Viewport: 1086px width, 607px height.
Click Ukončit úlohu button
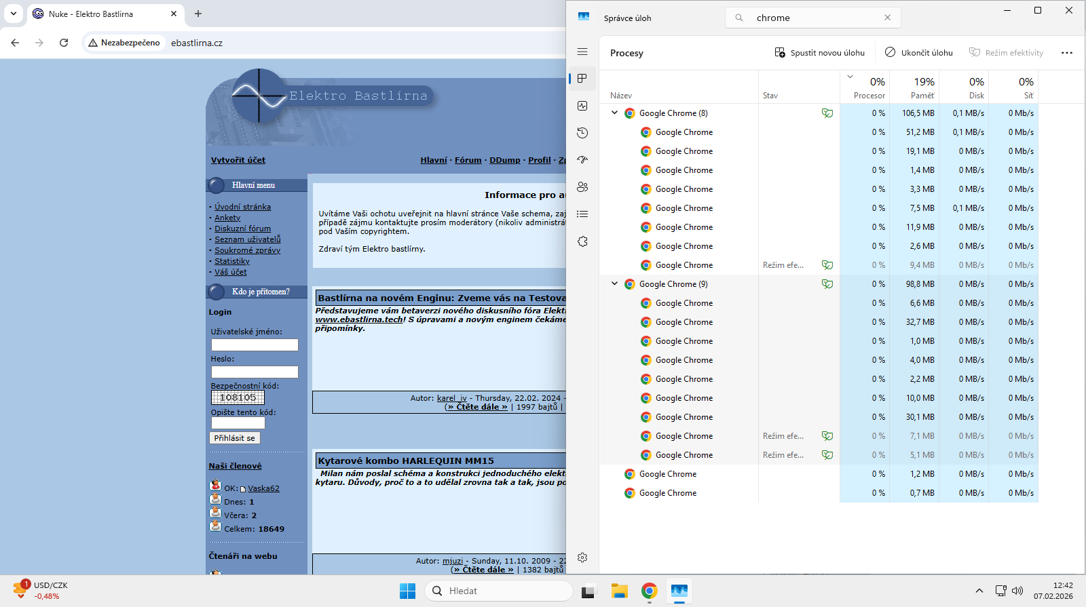[x=919, y=53]
